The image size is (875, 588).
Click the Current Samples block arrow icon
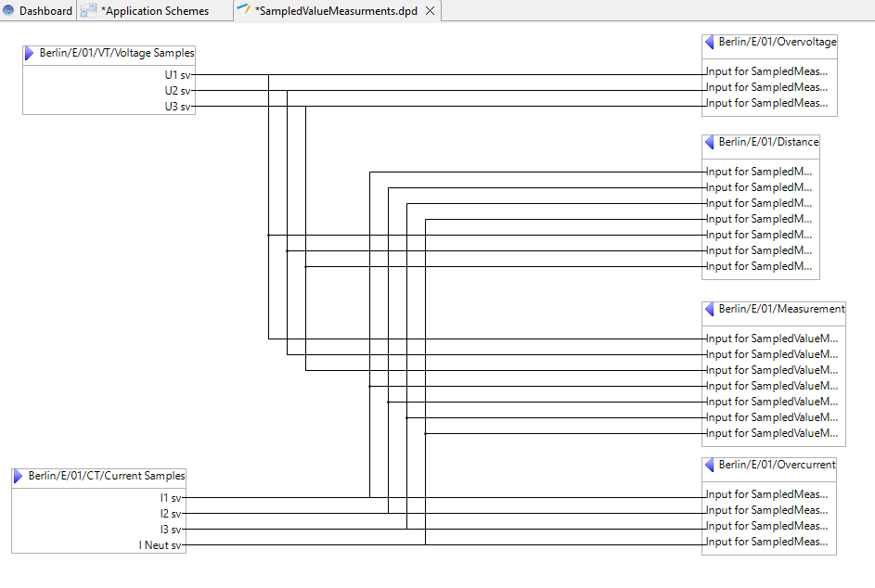[19, 476]
